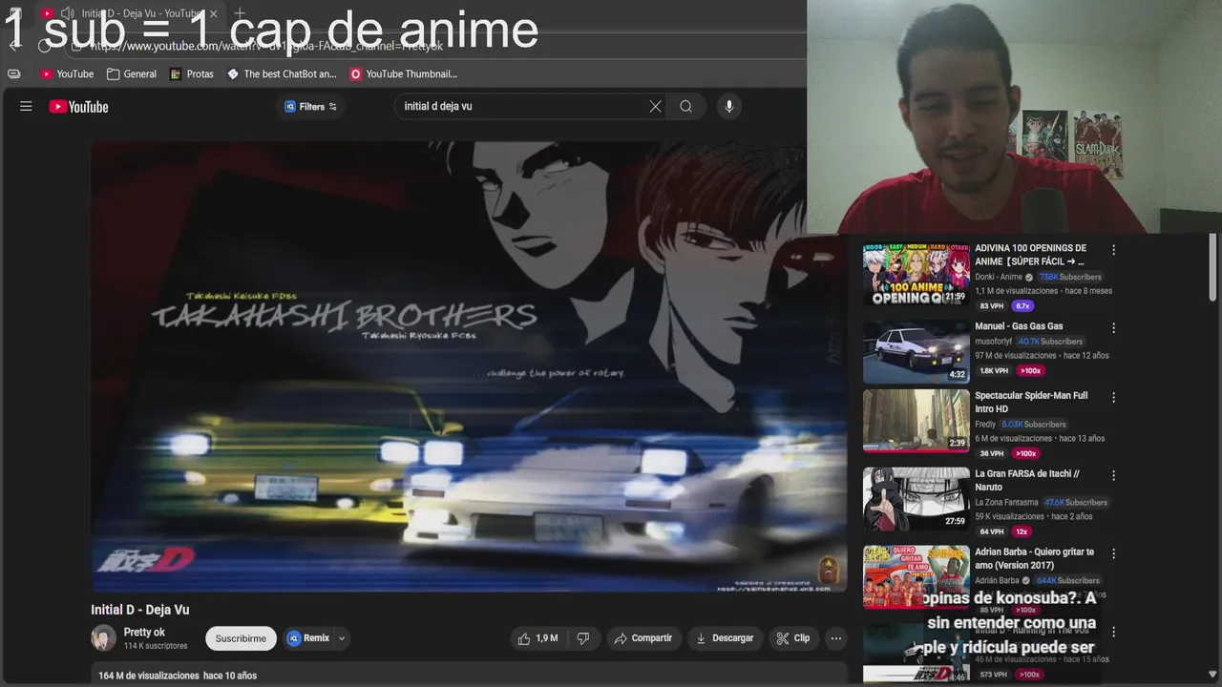Viewport: 1222px width, 687px height.
Task: Open the three-dot more actions under the video
Action: point(836,638)
